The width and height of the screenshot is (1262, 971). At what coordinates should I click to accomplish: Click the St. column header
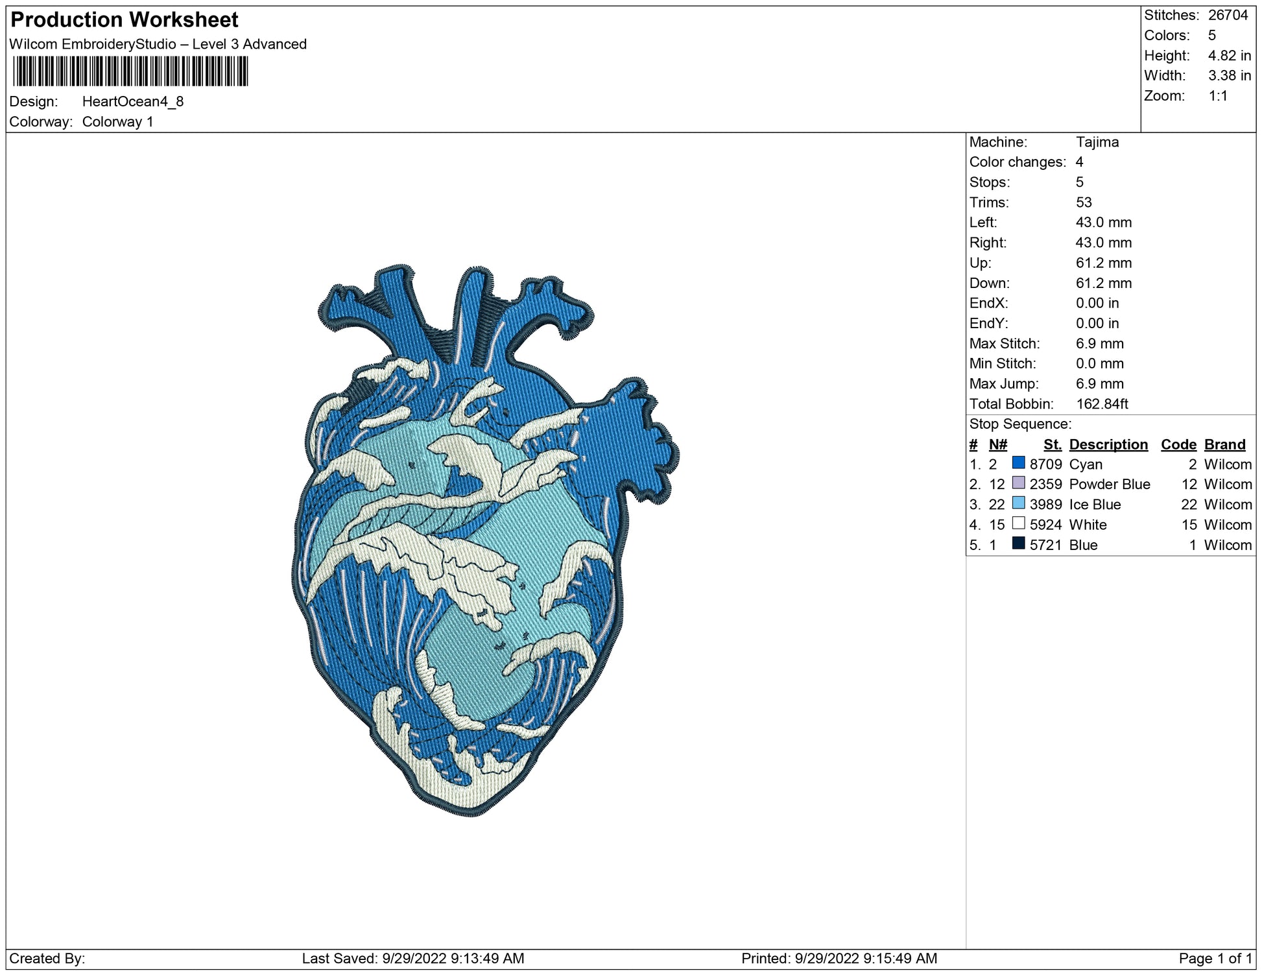pos(1052,444)
